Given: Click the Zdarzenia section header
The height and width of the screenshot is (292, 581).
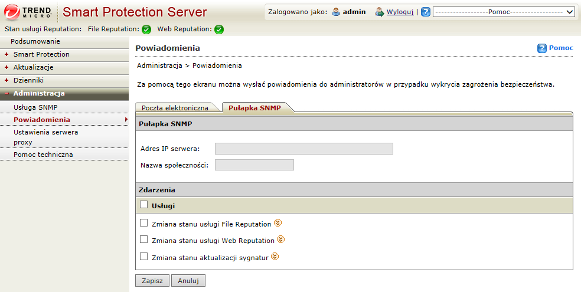Looking at the screenshot, I should click(x=354, y=190).
